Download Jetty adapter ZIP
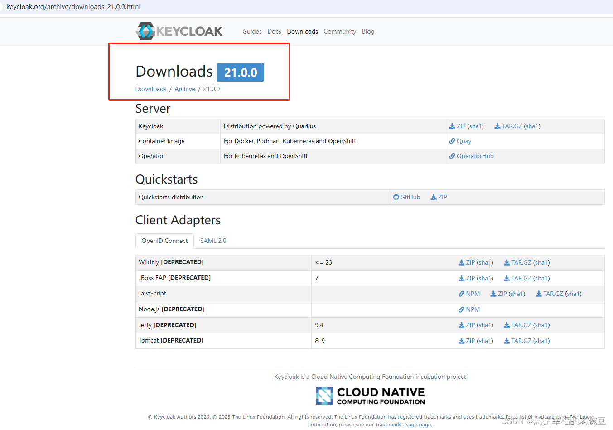613x430 pixels. pos(467,325)
